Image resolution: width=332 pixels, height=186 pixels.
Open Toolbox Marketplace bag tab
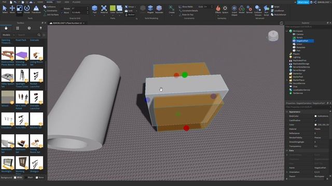click(x=6, y=28)
